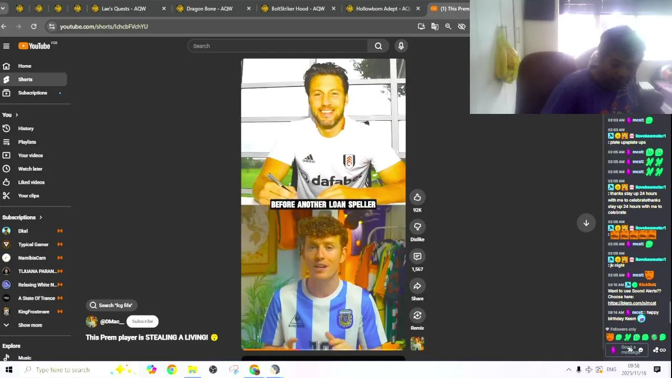Open Dkal channel subscription
This screenshot has height=378, width=672.
[x=33, y=231]
